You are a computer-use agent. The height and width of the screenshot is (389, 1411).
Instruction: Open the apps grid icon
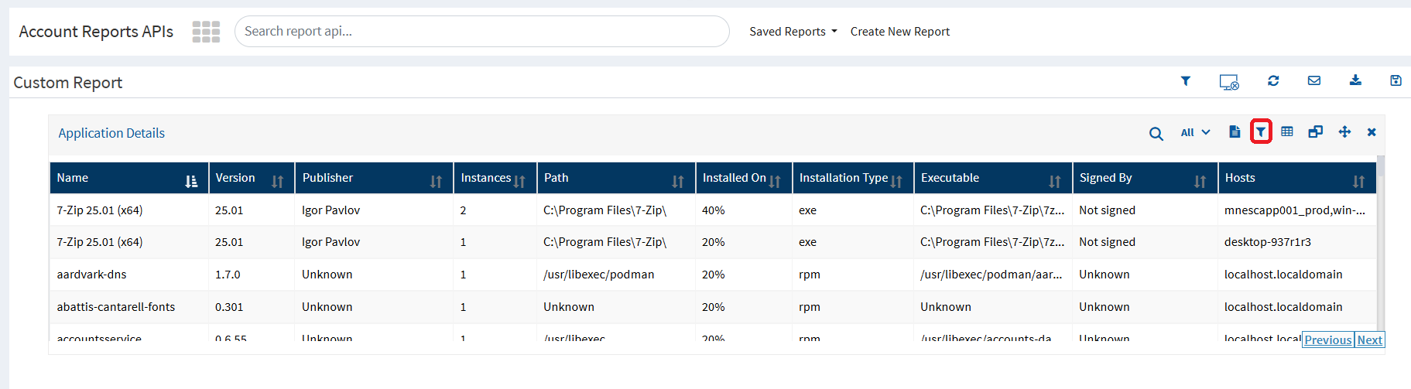click(x=206, y=32)
